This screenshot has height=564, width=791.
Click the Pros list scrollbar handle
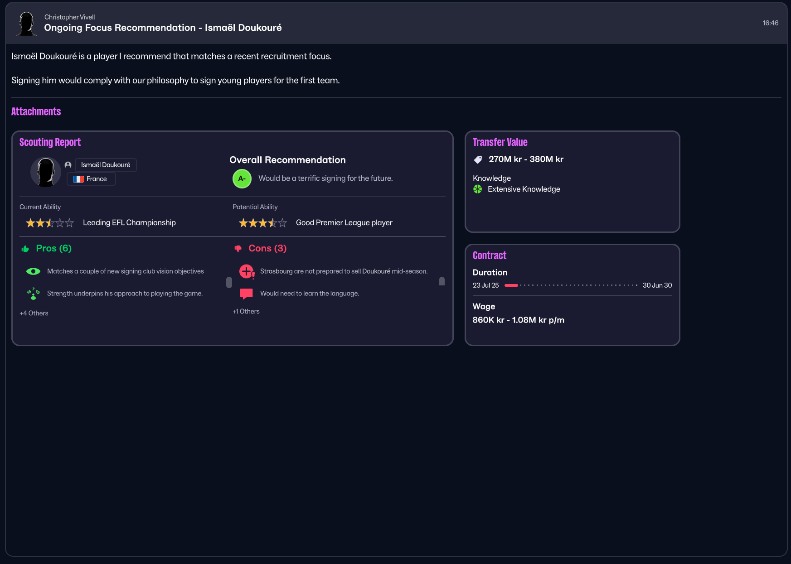pyautogui.click(x=229, y=282)
